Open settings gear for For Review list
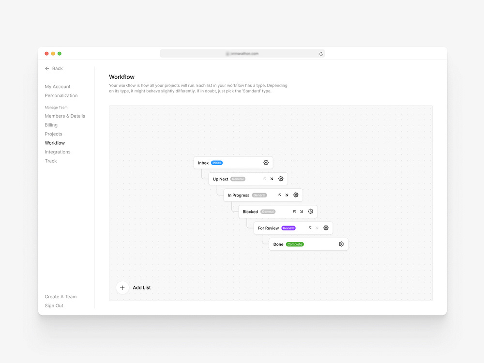 (326, 228)
